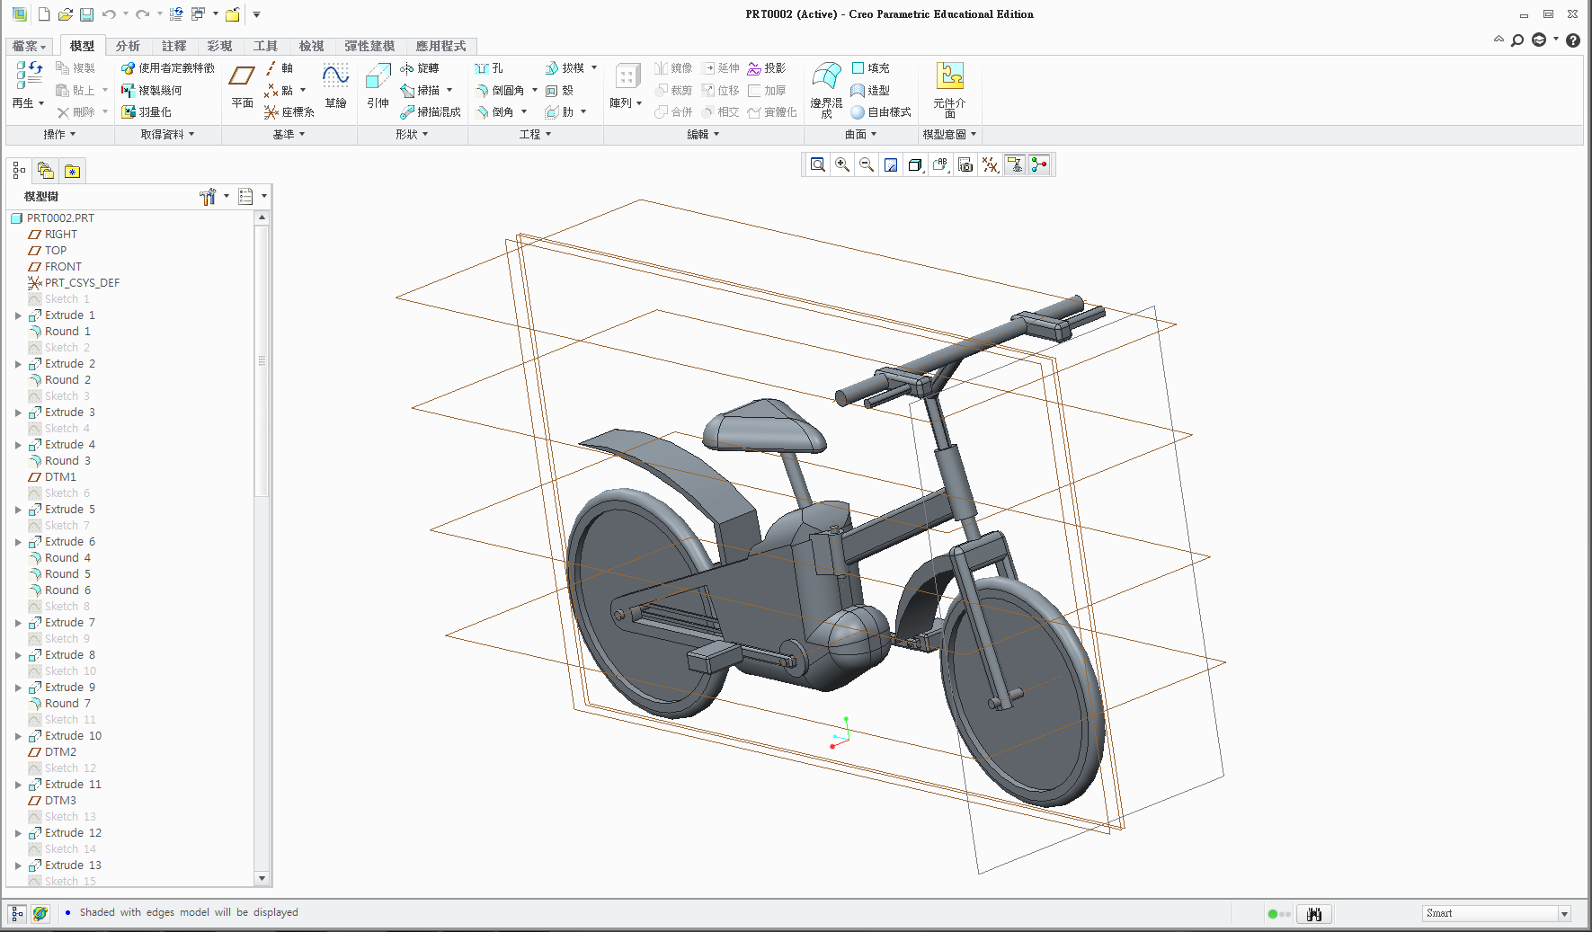Switch to the 工具 (Tools) tab
The image size is (1592, 932).
(x=265, y=46)
